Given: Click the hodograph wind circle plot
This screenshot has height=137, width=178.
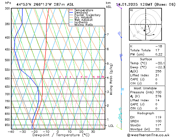Looking at the screenshot, I should pyautogui.click(x=145, y=24).
